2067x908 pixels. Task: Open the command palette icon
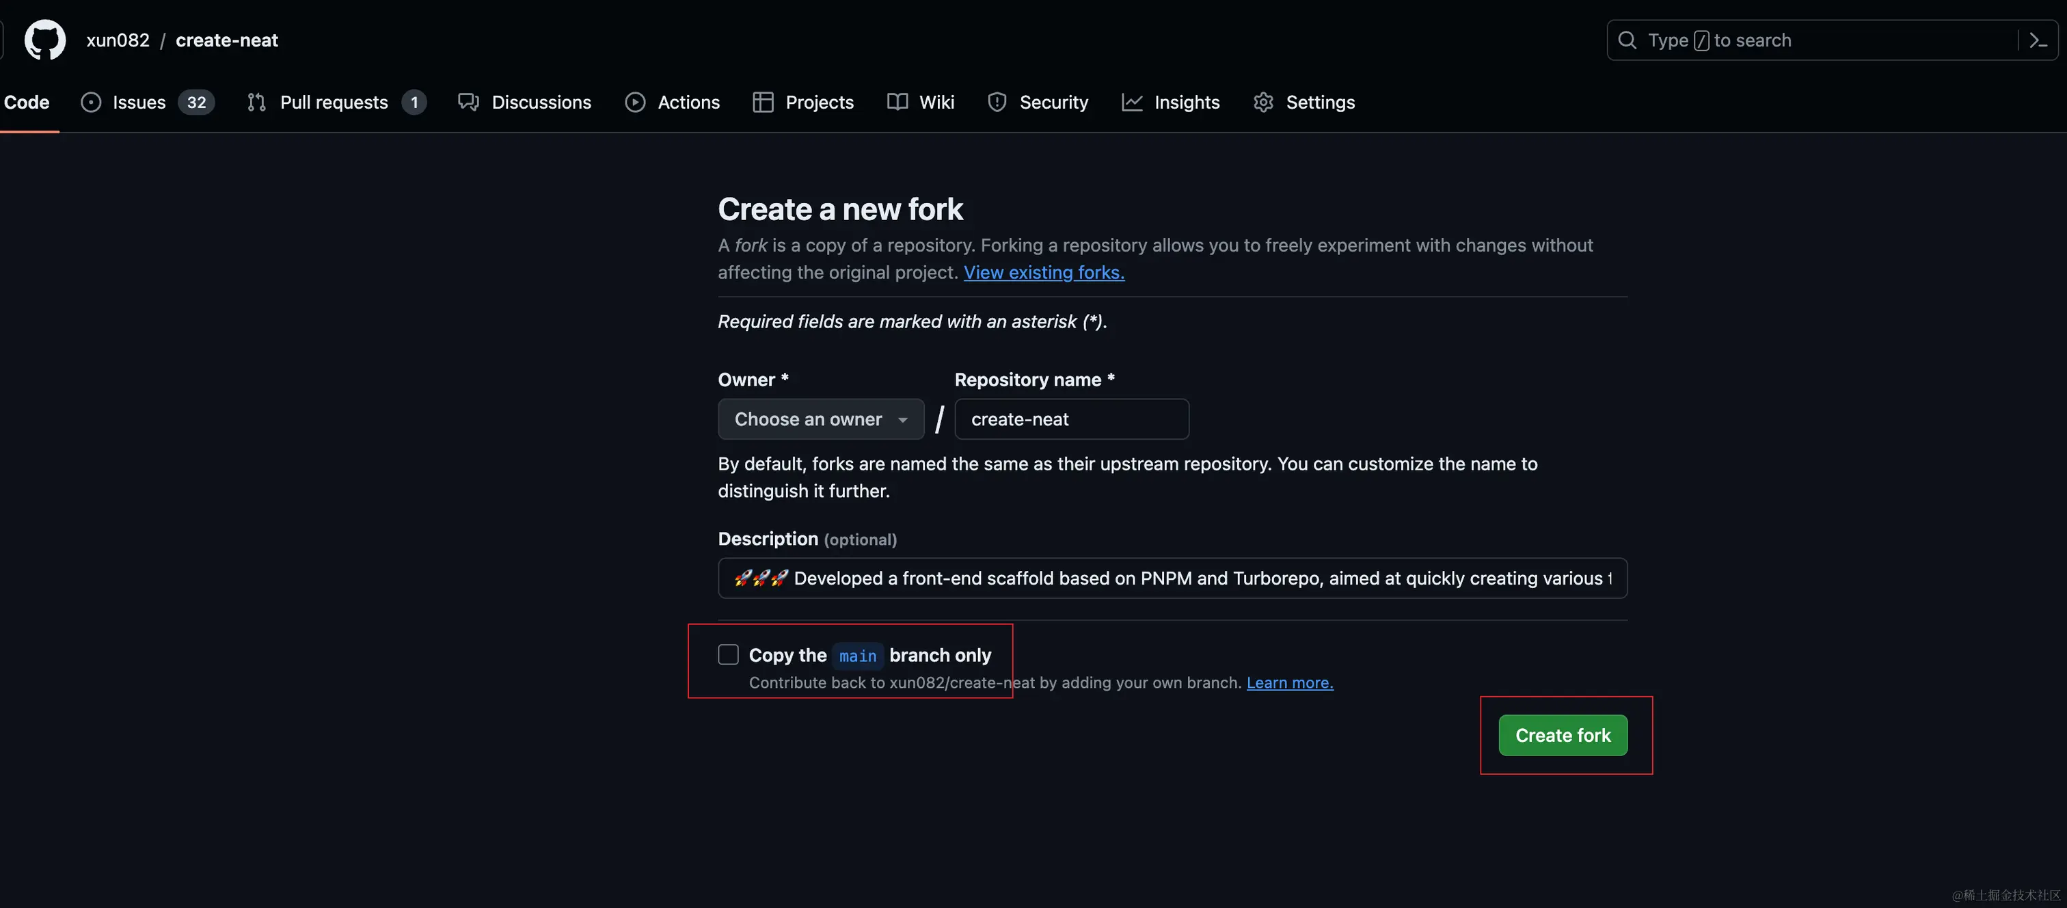click(x=2038, y=40)
